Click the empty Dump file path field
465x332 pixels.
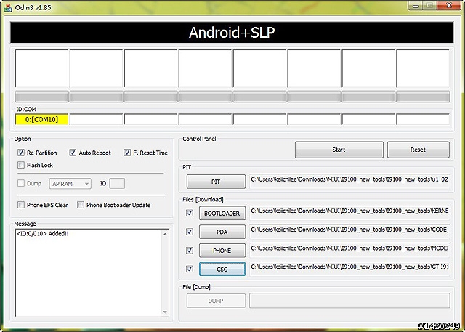tap(349, 301)
